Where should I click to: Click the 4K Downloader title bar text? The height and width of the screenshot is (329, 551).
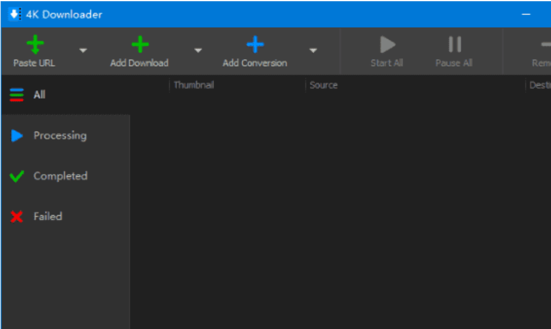tap(64, 14)
